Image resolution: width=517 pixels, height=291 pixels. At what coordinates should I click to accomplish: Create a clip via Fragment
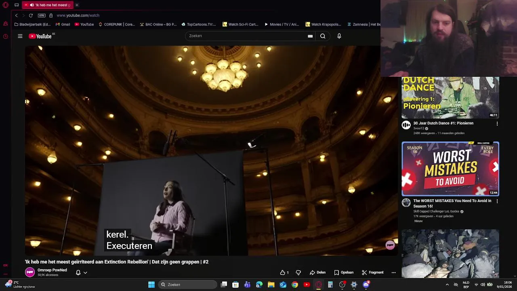click(x=372, y=272)
